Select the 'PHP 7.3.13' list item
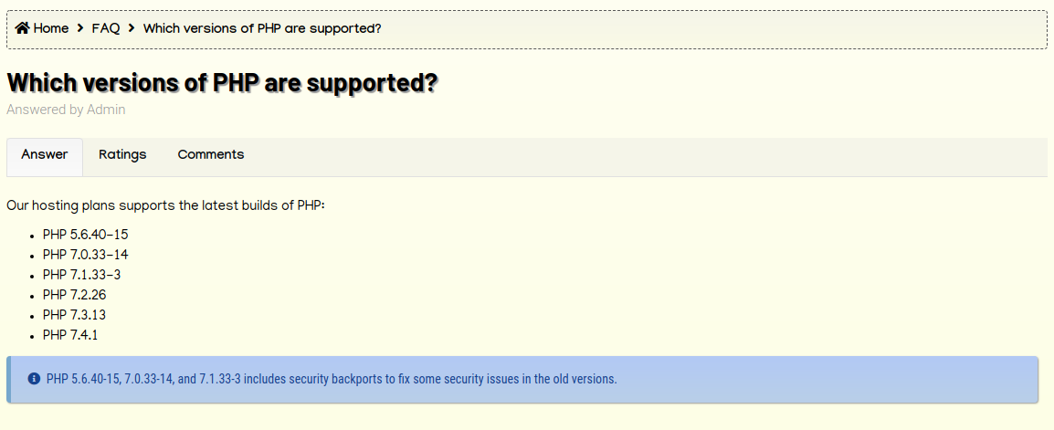Viewport: 1054px width, 430px height. 74,315
